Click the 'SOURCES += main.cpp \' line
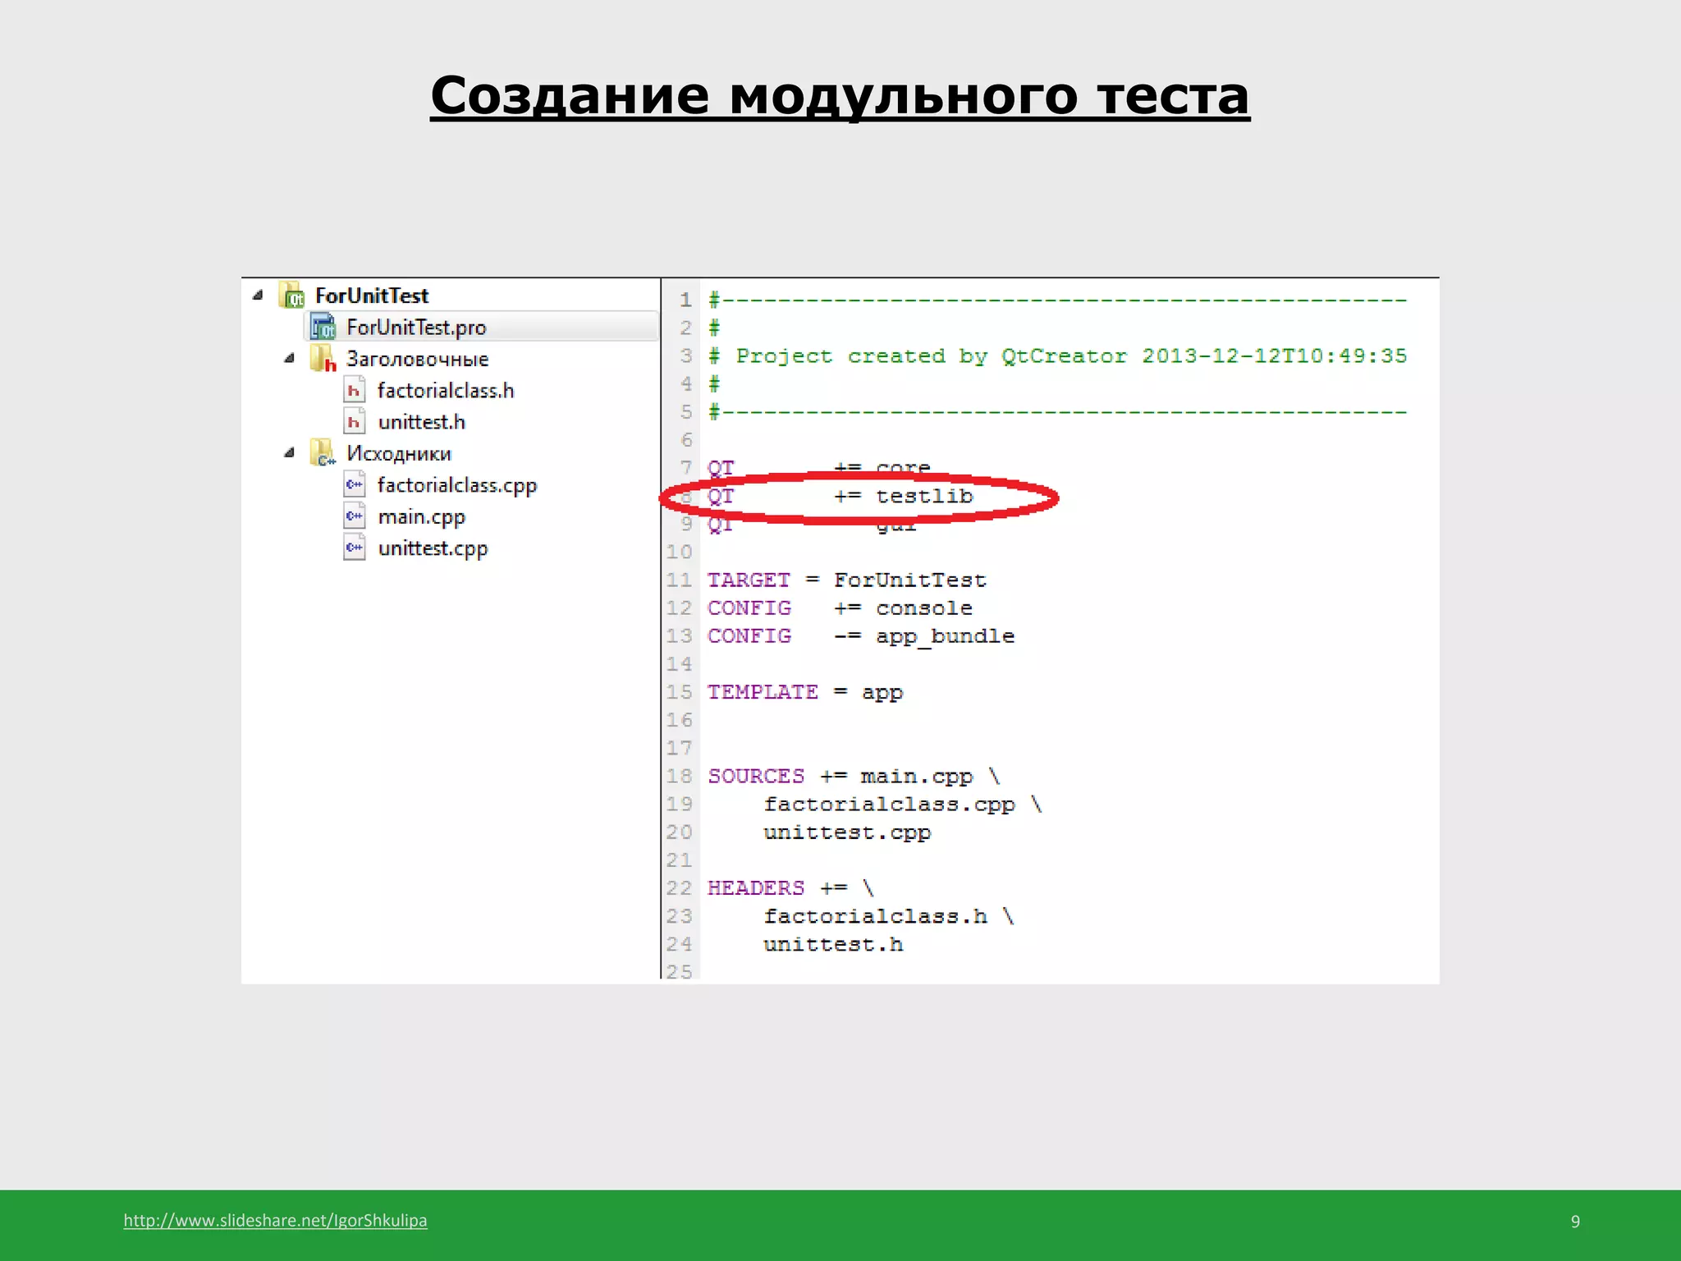Viewport: 1681px width, 1261px height. point(854,776)
